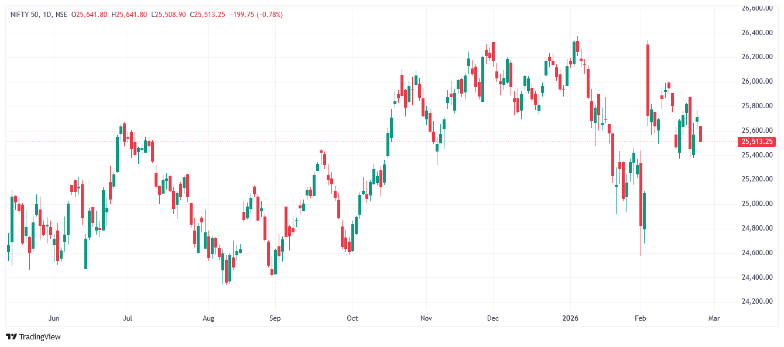The image size is (784, 347).
Task: Click the low value L25,508.90
Action: coord(168,14)
